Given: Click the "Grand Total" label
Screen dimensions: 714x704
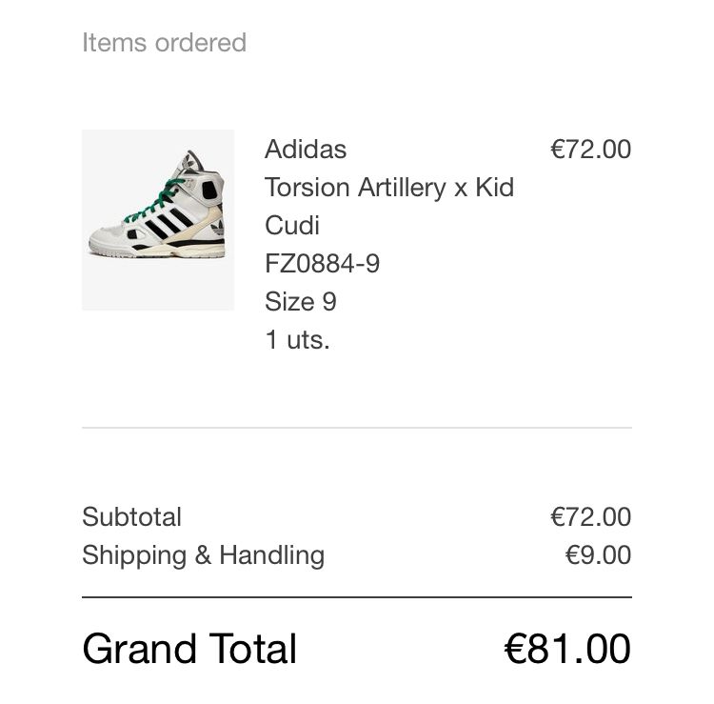Looking at the screenshot, I should [189, 649].
